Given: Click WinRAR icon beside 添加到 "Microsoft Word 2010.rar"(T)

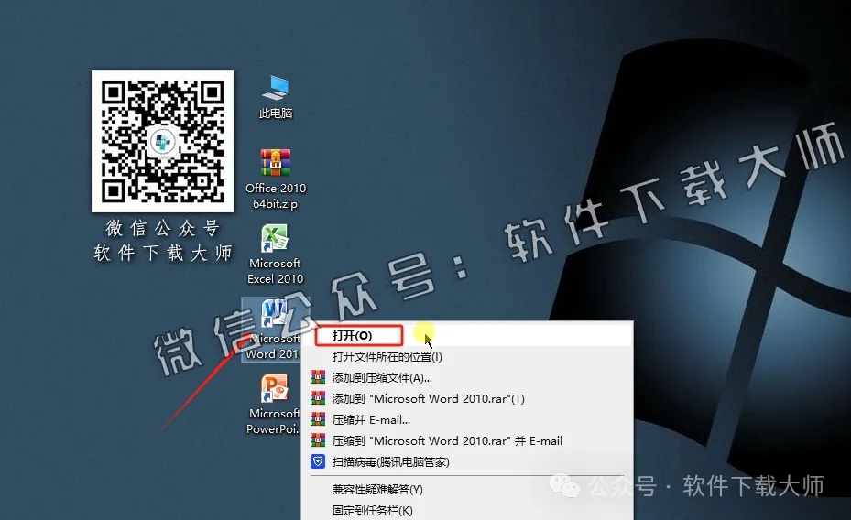Looking at the screenshot, I should 318,398.
